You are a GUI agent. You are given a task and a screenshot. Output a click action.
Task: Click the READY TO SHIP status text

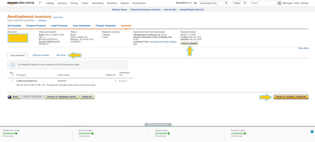click(188, 35)
